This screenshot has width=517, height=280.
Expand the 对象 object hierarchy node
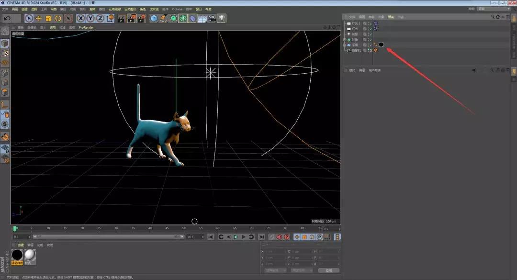point(344,39)
